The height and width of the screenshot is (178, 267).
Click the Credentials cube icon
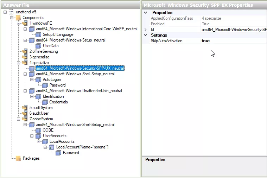45,102
